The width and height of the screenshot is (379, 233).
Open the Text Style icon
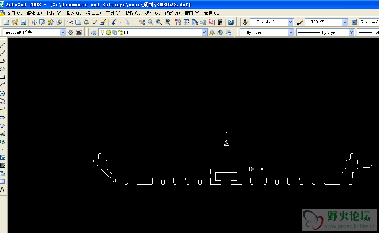coord(245,23)
